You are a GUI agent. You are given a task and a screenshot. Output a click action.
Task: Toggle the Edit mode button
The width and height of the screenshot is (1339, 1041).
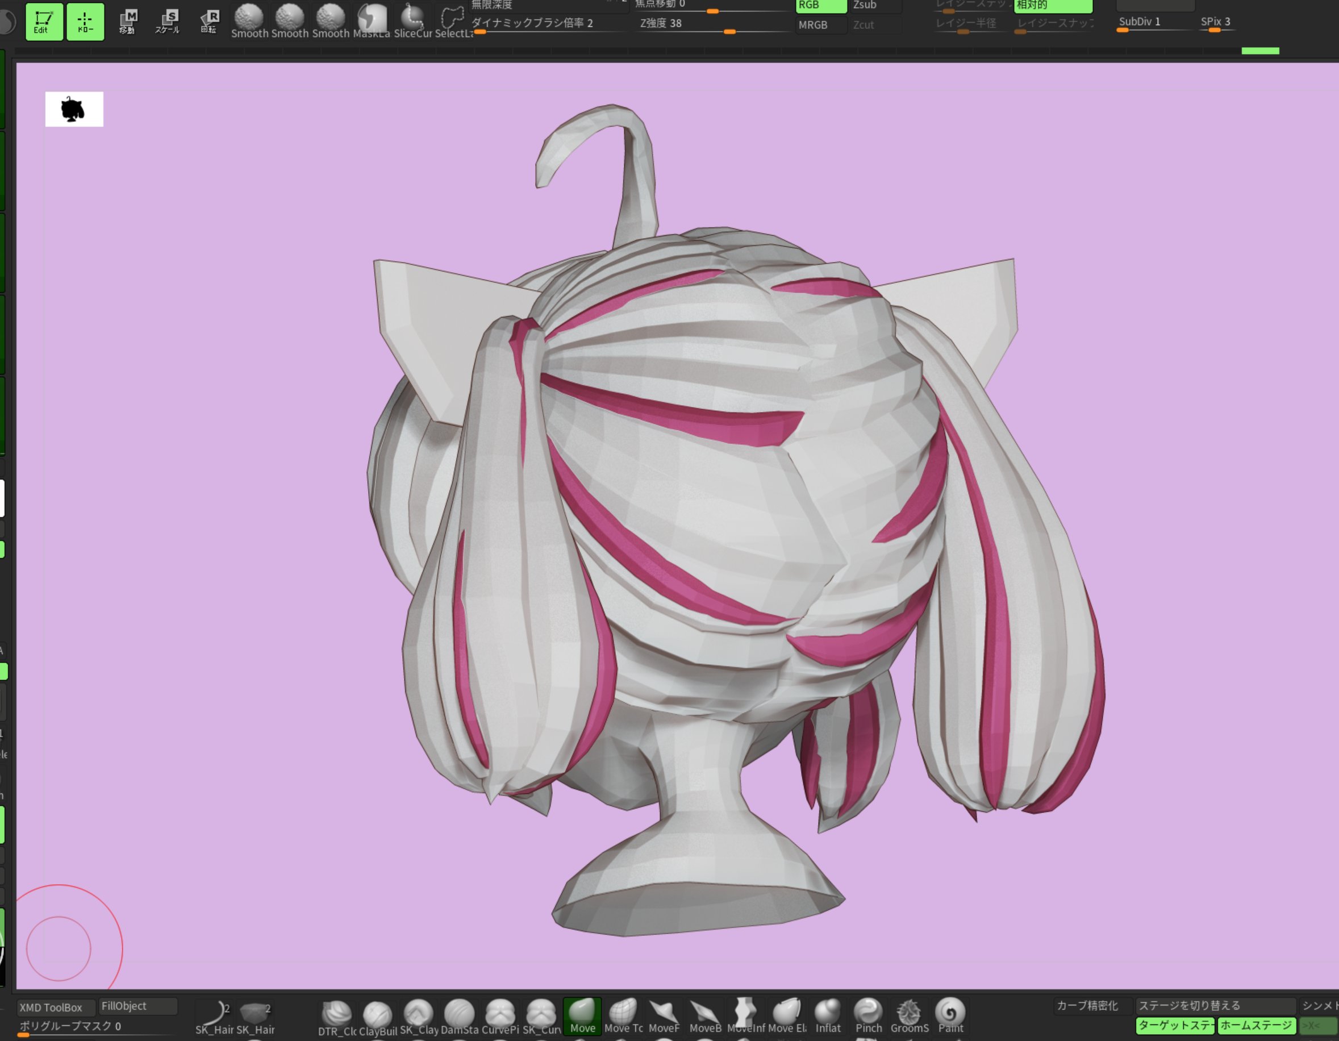click(x=44, y=22)
